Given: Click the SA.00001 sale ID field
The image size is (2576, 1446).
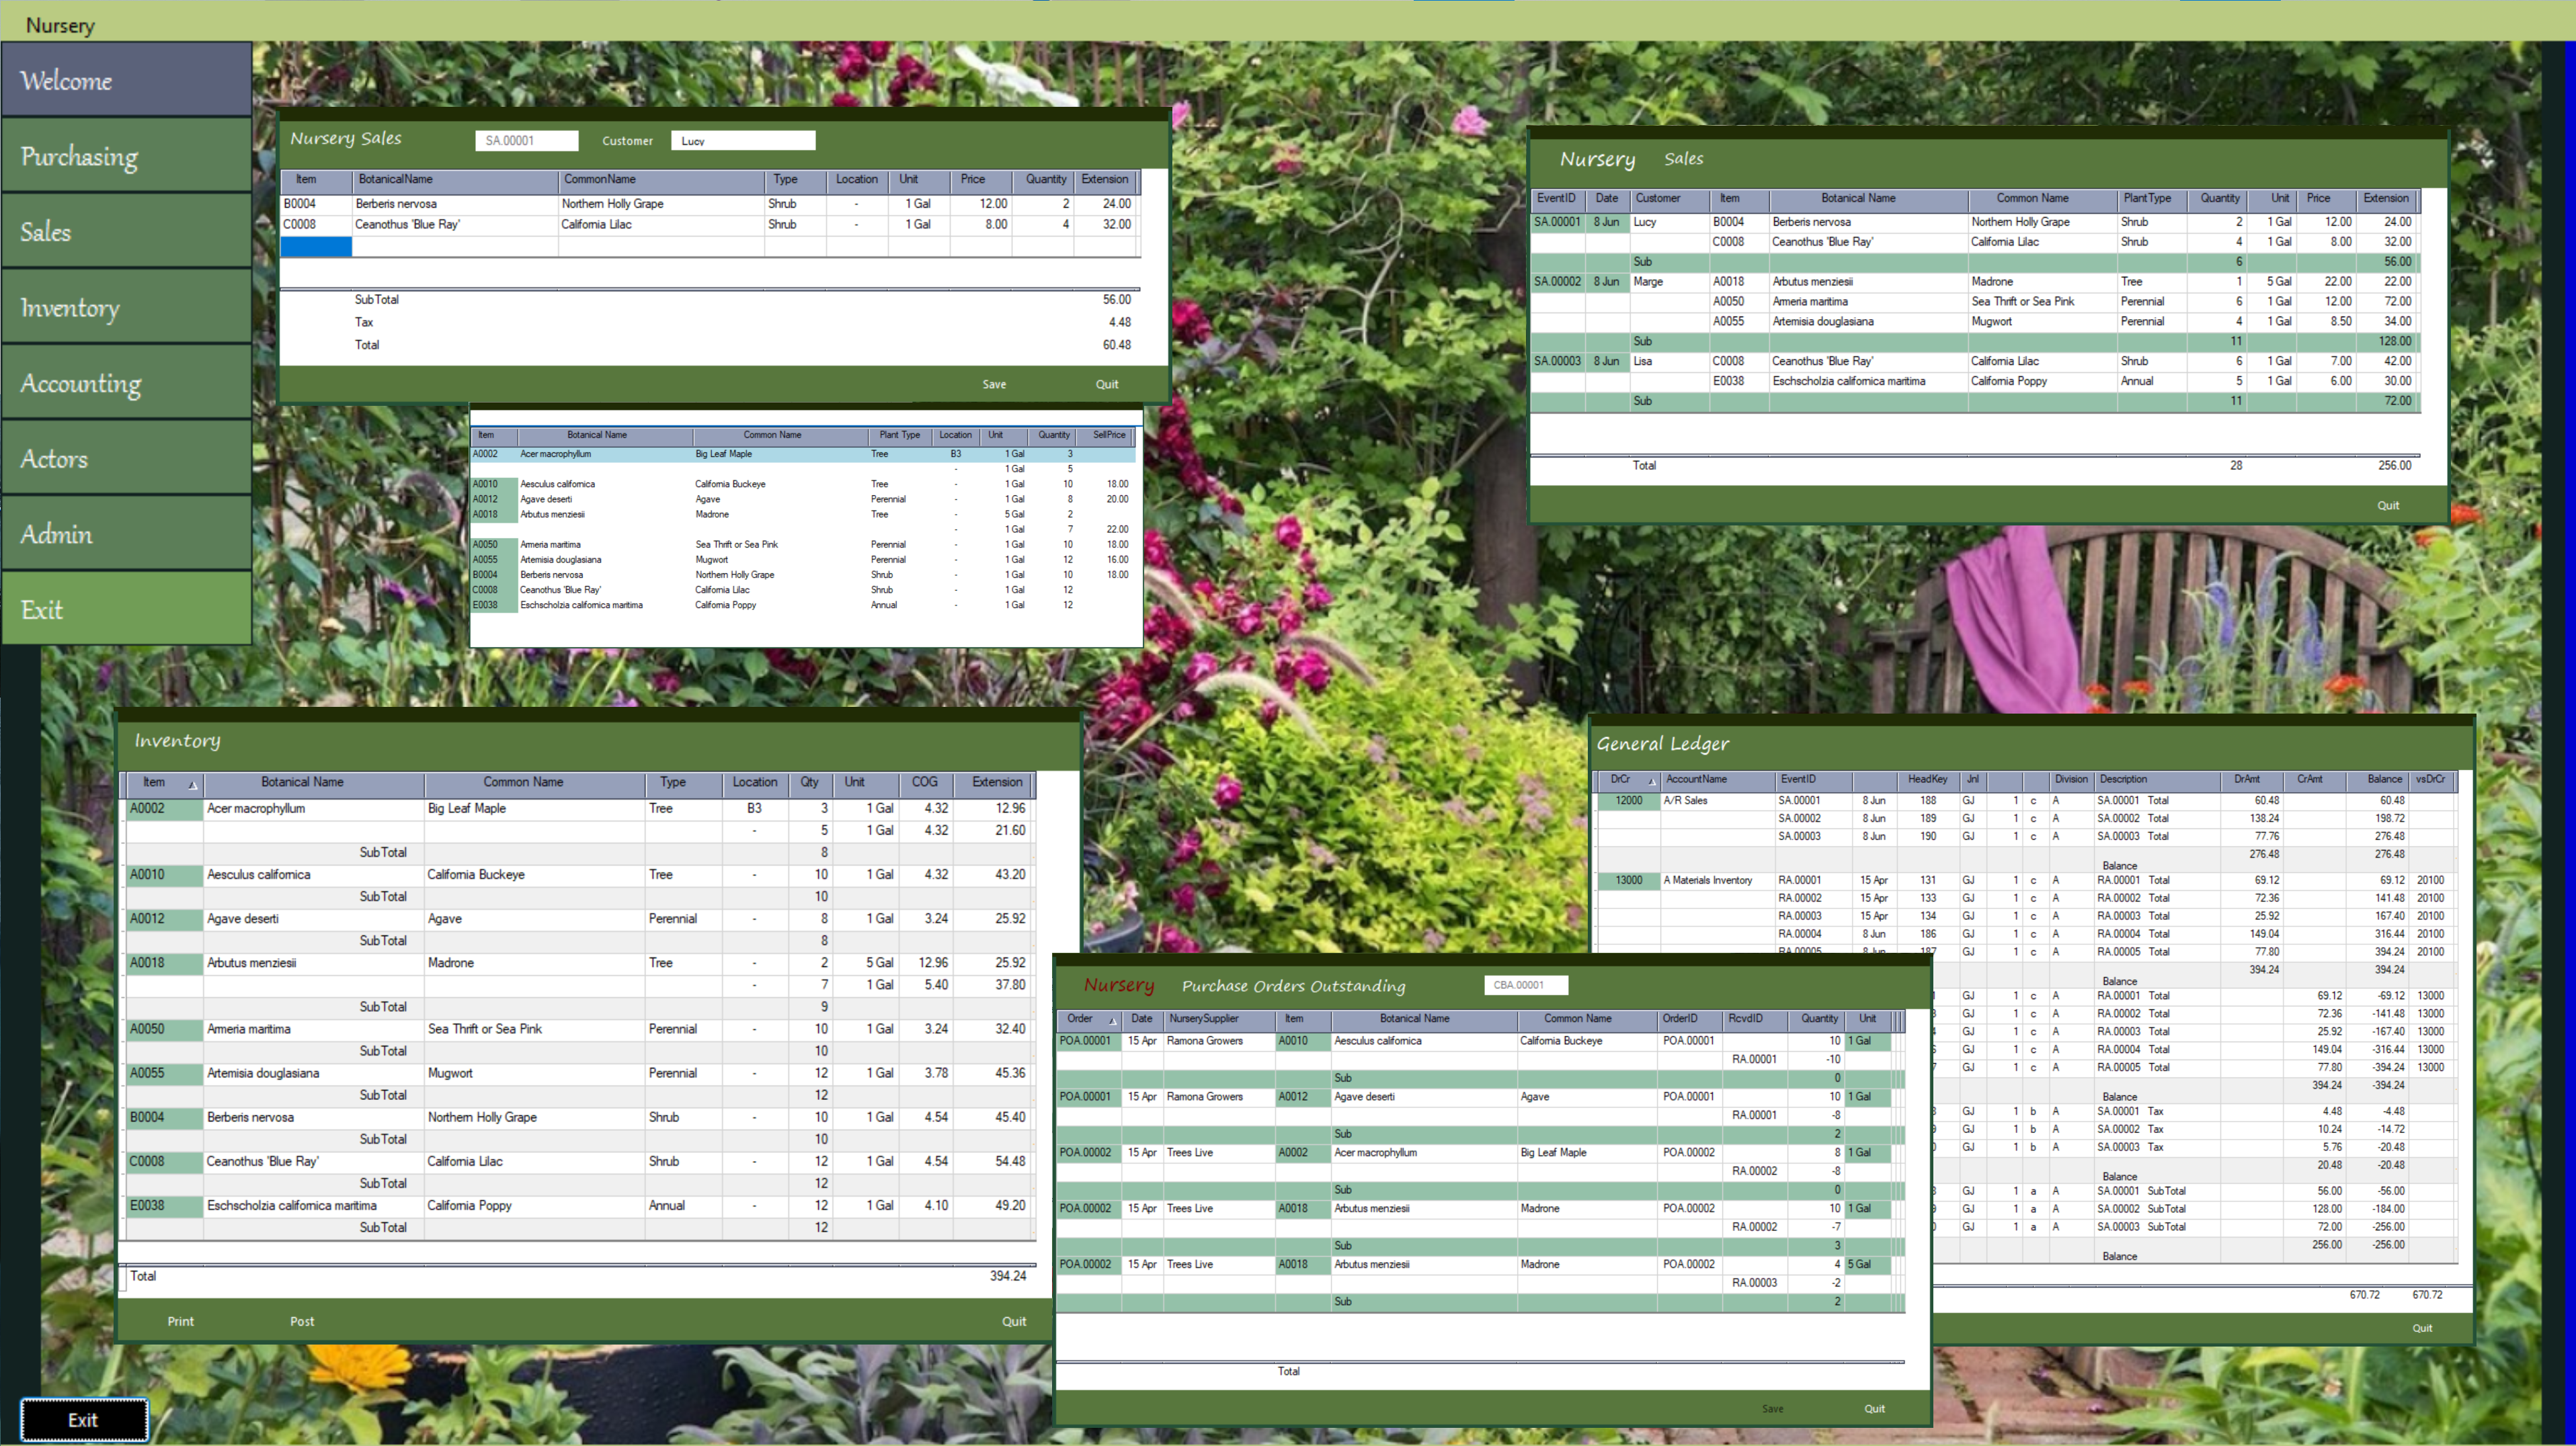Looking at the screenshot, I should click(526, 141).
